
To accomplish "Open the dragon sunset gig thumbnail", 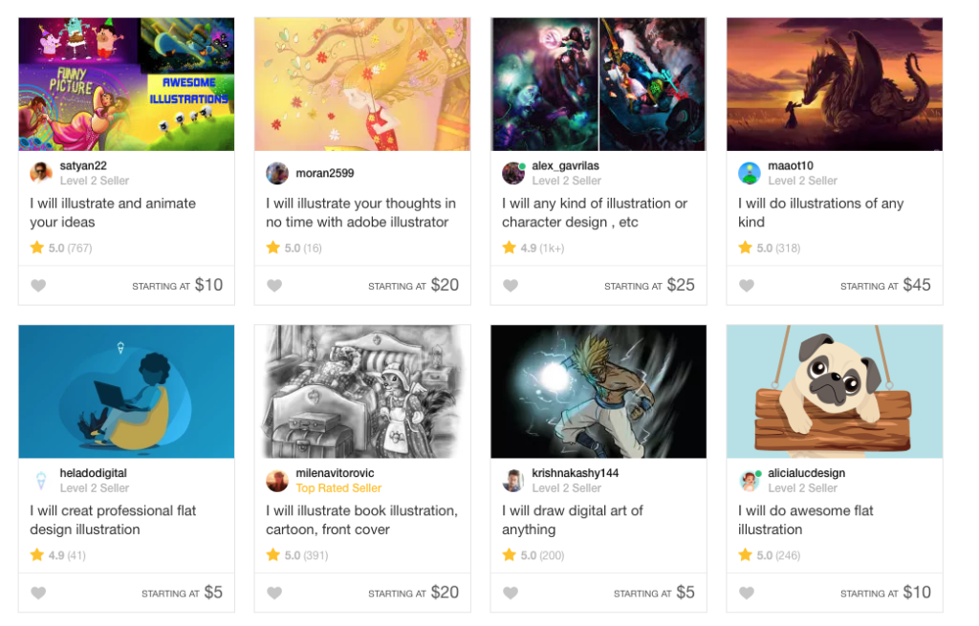I will pyautogui.click(x=835, y=84).
